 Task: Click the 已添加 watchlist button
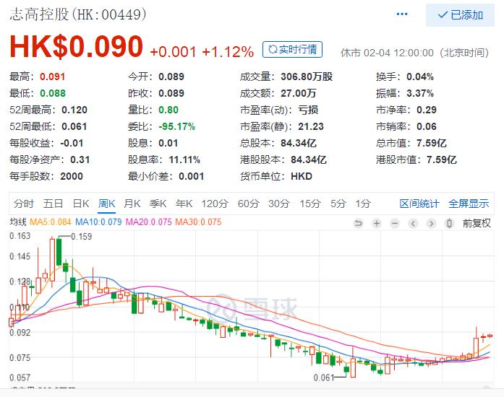coord(460,15)
